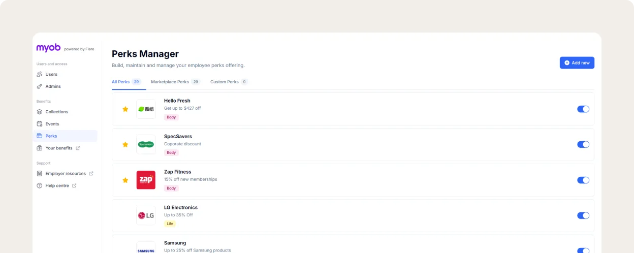Disable the Hello Fresh perk toggle
This screenshot has height=253, width=634.
pyautogui.click(x=583, y=109)
